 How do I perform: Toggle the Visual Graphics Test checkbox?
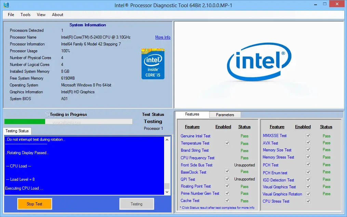pyautogui.click(x=308, y=187)
